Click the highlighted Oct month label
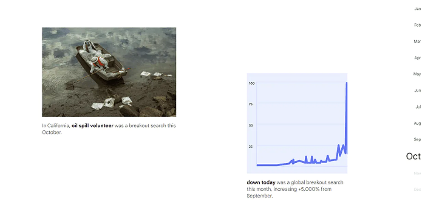The image size is (425, 204). coord(414,156)
